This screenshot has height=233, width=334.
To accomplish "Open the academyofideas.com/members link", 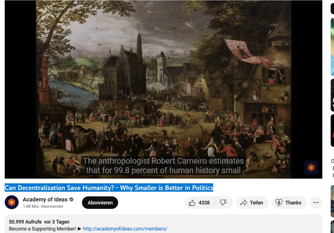I will (125, 229).
